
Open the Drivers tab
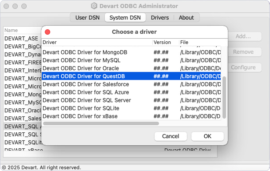click(x=160, y=18)
